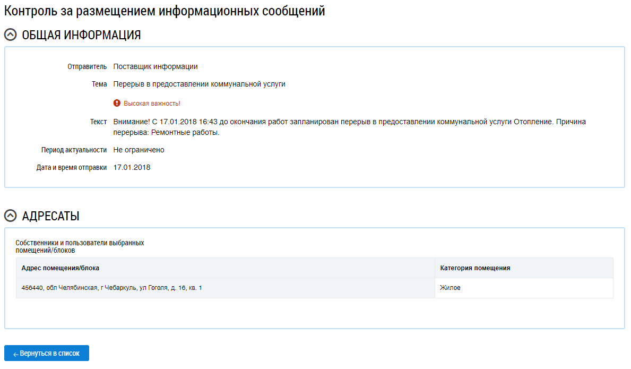Image resolution: width=631 pixels, height=369 pixels.
Task: Click the Жилое category cell
Action: (x=450, y=288)
